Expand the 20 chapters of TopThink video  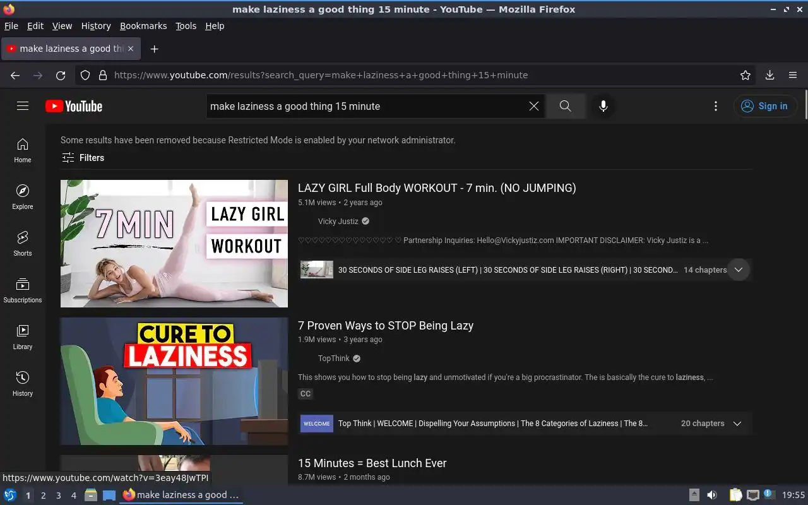coord(737,424)
